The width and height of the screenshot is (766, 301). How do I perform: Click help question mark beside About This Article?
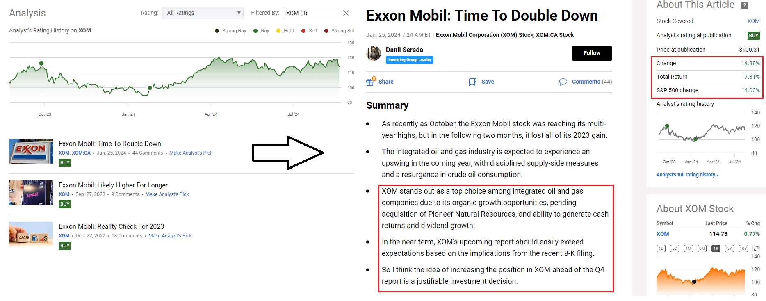[745, 5]
